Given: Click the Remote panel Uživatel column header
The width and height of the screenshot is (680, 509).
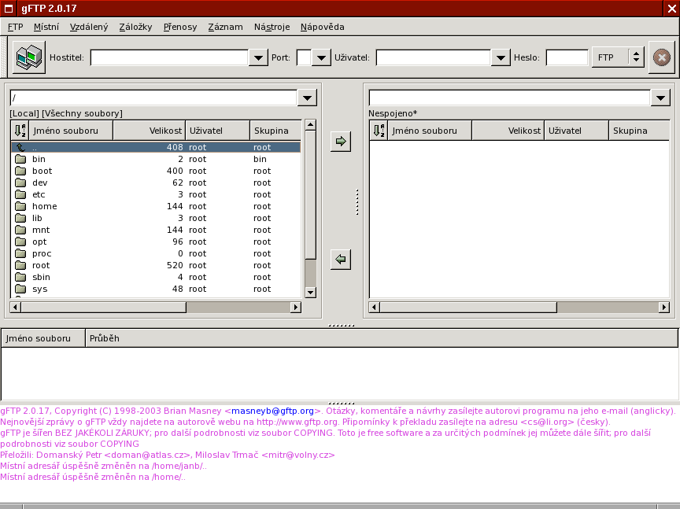Looking at the screenshot, I should [576, 131].
